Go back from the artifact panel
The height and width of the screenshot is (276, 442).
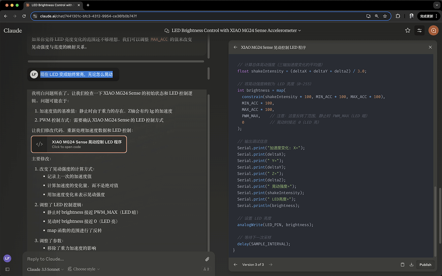coord(235,47)
